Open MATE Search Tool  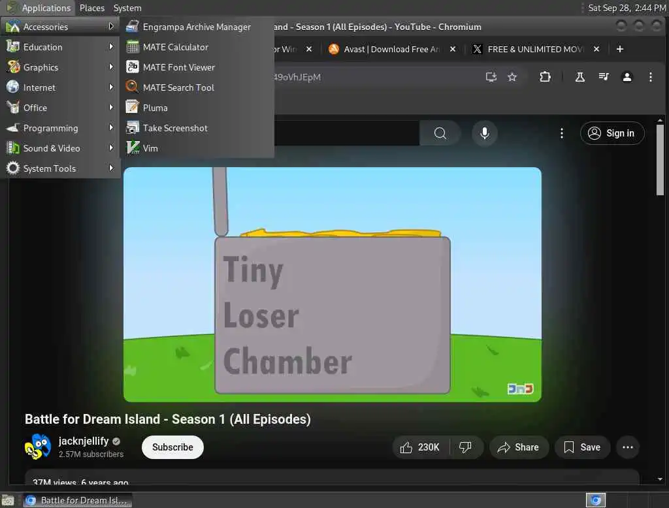point(197,87)
